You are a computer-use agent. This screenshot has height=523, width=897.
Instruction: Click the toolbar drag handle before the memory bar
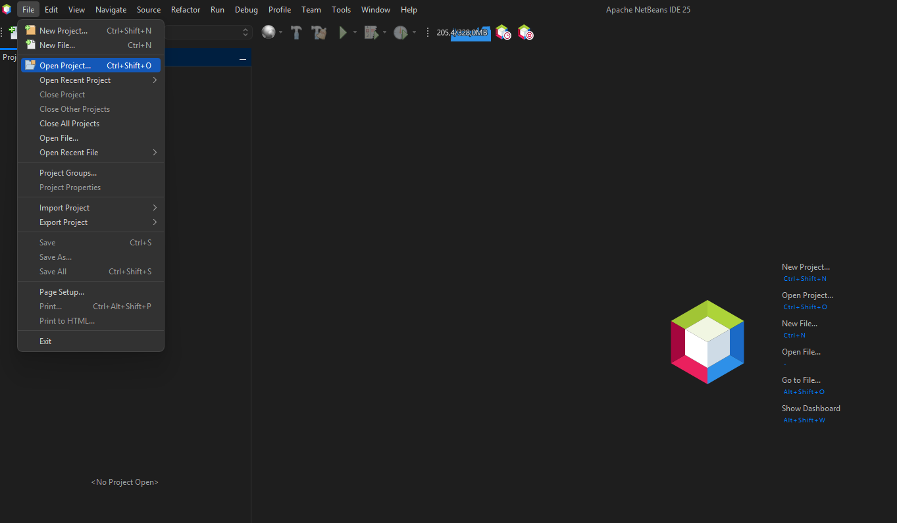point(428,32)
